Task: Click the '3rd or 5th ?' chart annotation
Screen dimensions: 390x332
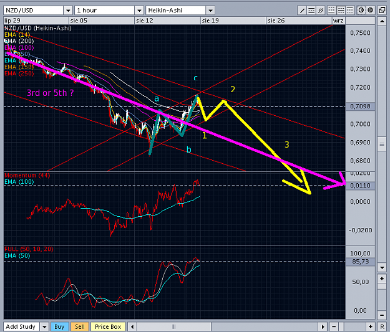Action: point(51,93)
